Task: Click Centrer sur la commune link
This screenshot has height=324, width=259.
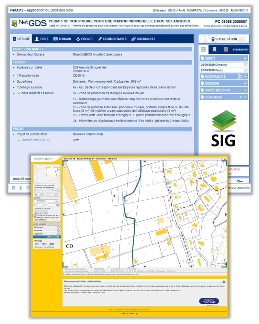Action: (44, 185)
